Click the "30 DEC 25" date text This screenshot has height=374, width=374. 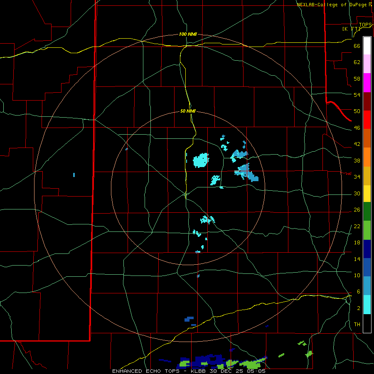pos(227,371)
